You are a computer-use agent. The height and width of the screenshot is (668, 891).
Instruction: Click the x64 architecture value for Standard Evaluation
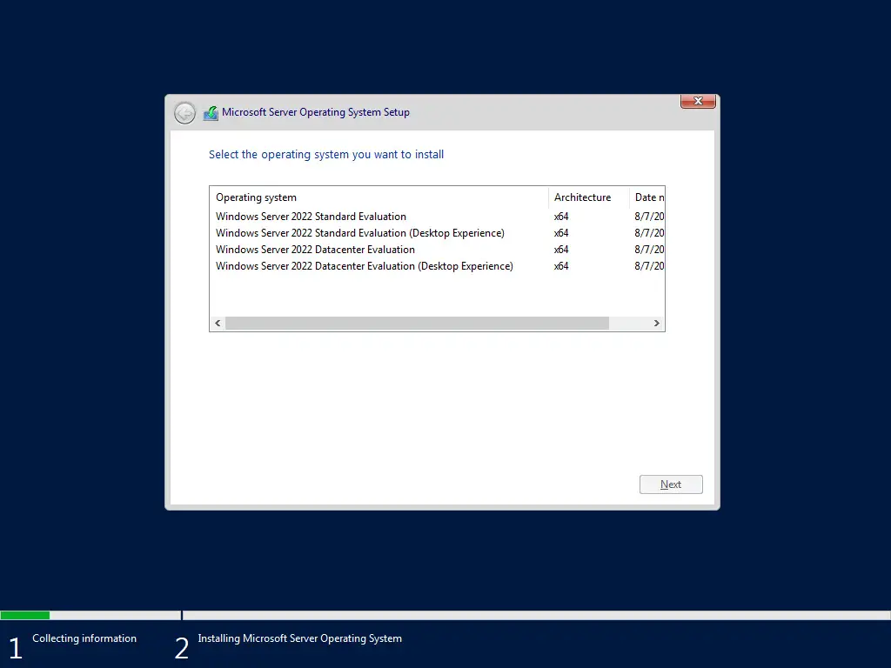point(561,216)
